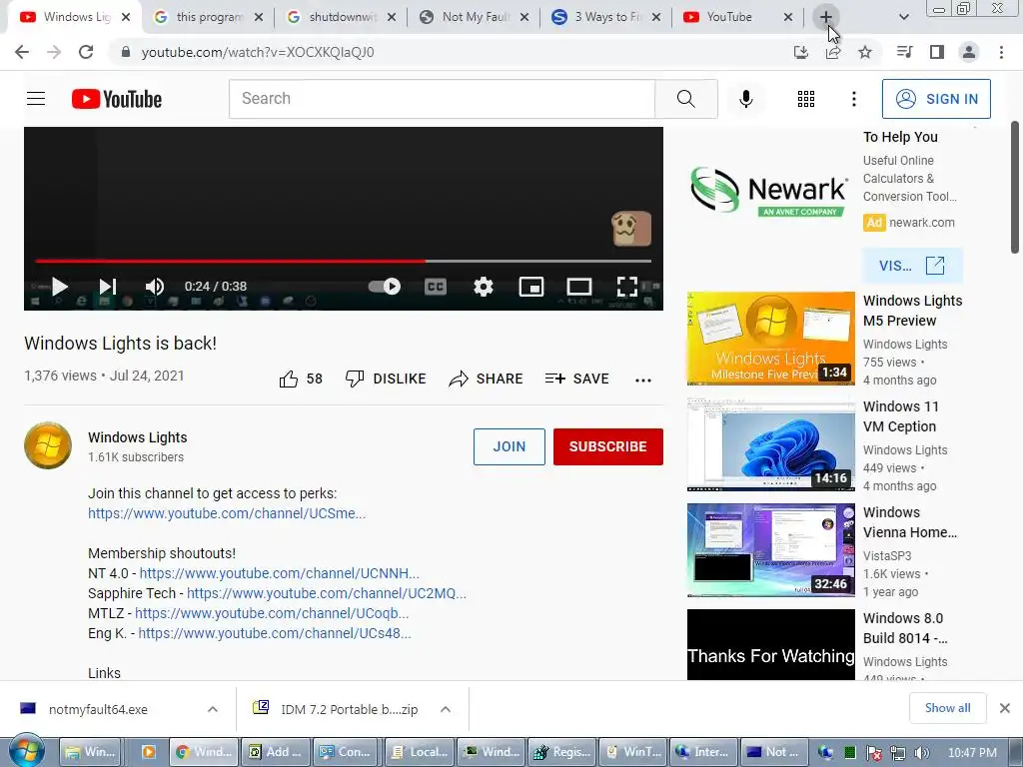Skip to next video

108,287
